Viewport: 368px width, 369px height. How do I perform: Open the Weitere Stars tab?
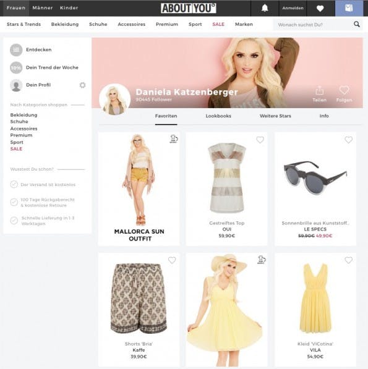pos(275,116)
